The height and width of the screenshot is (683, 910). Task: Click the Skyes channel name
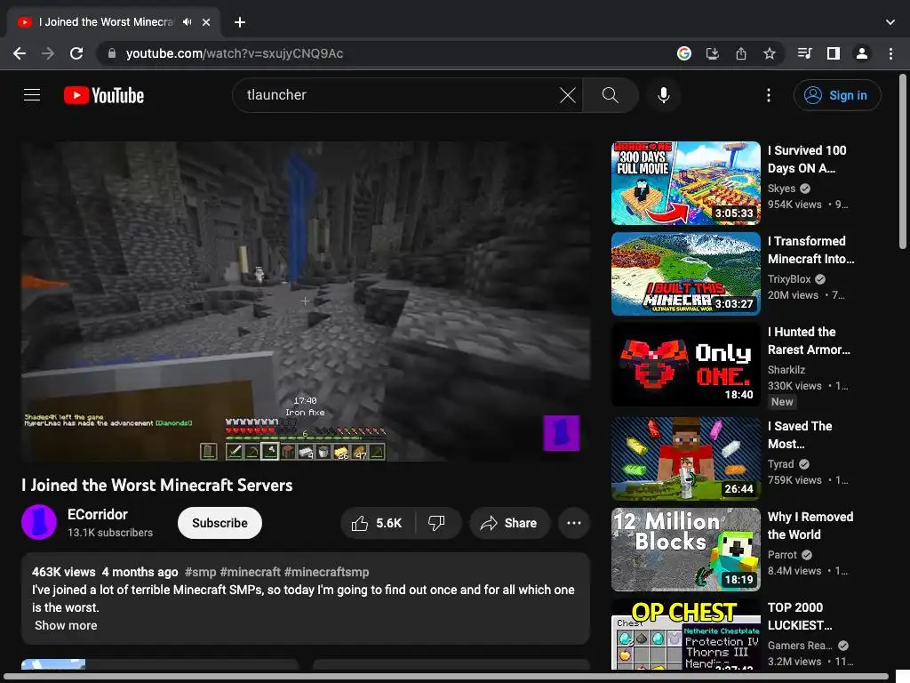tap(781, 189)
